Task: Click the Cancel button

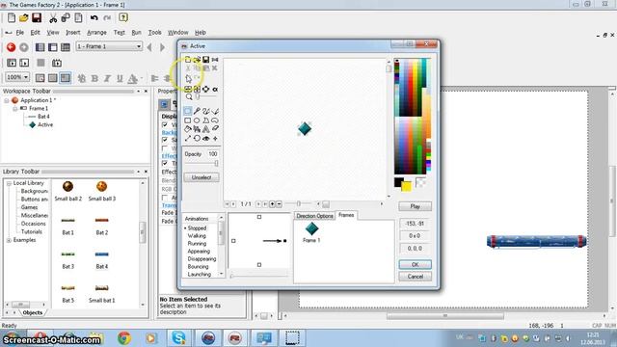Action: point(416,277)
